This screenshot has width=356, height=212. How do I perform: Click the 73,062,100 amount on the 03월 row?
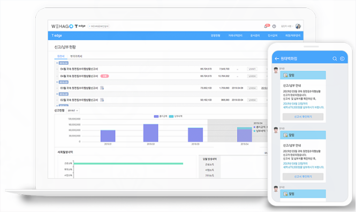206,88
